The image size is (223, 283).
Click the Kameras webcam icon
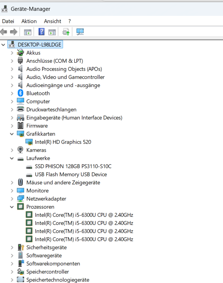(x=20, y=150)
